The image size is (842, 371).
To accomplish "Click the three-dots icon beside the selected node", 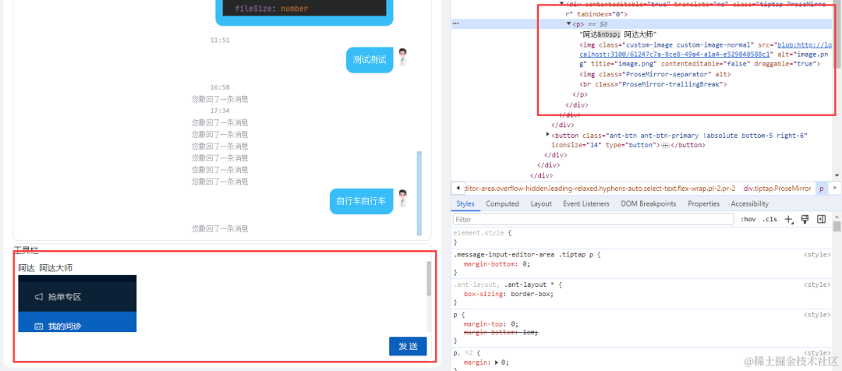I will (455, 23).
